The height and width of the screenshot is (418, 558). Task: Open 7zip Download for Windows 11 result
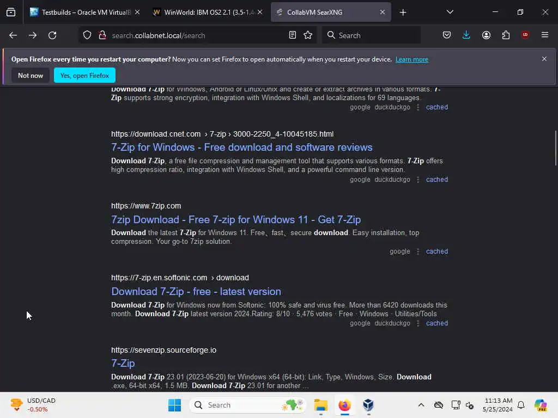[236, 220]
